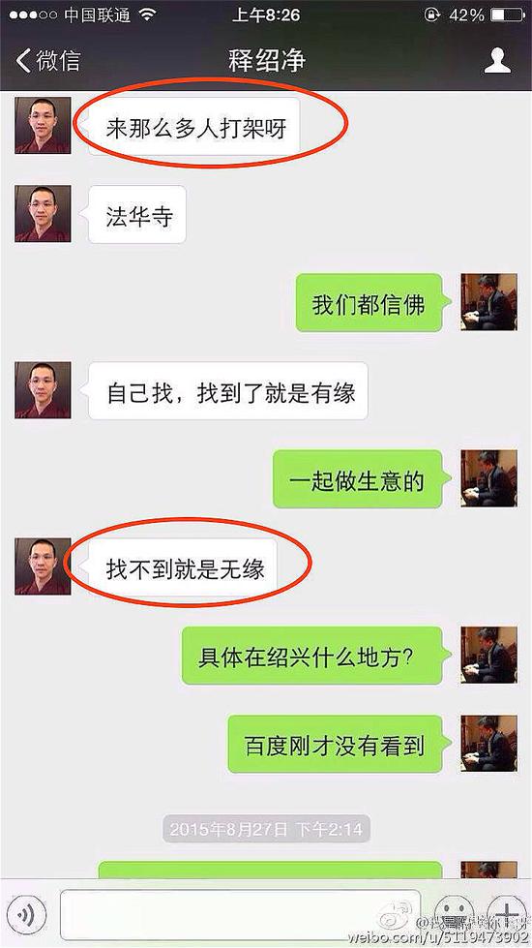532x948 pixels.
Task: Tap the 我们都信佛 green bubble
Action: tap(372, 303)
